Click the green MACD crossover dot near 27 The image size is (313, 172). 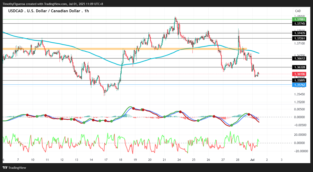coord(231,125)
